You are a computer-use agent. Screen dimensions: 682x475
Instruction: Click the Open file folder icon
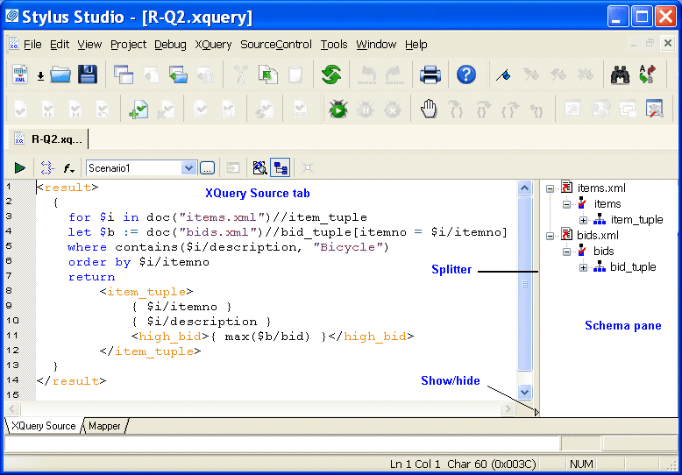click(60, 75)
